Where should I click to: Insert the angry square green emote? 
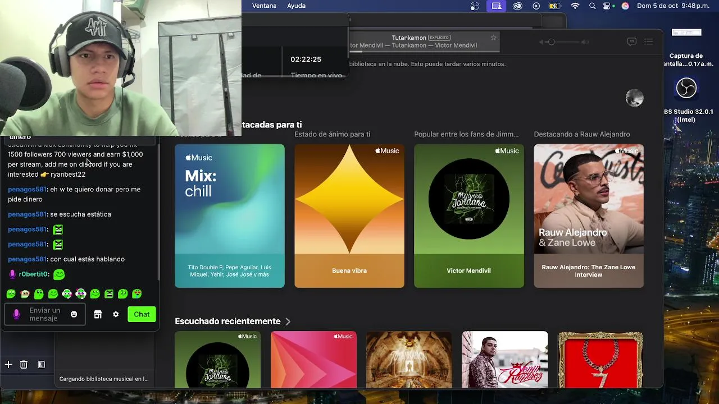coord(109,293)
